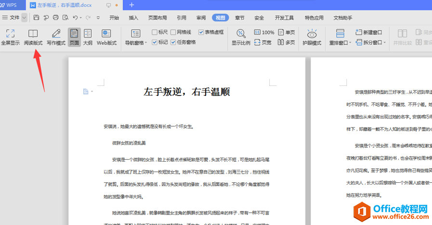Enable writing mode (写作模式)

tap(56, 37)
